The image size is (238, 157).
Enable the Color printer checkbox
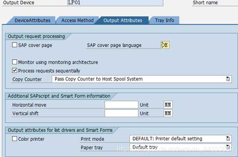pyautogui.click(x=15, y=139)
